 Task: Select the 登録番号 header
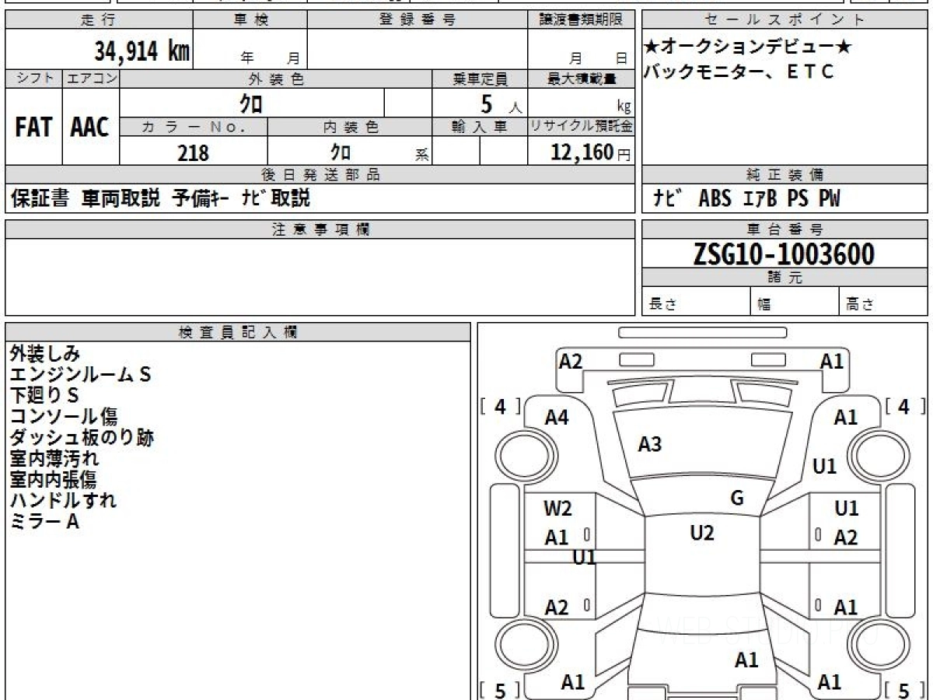coord(418,20)
